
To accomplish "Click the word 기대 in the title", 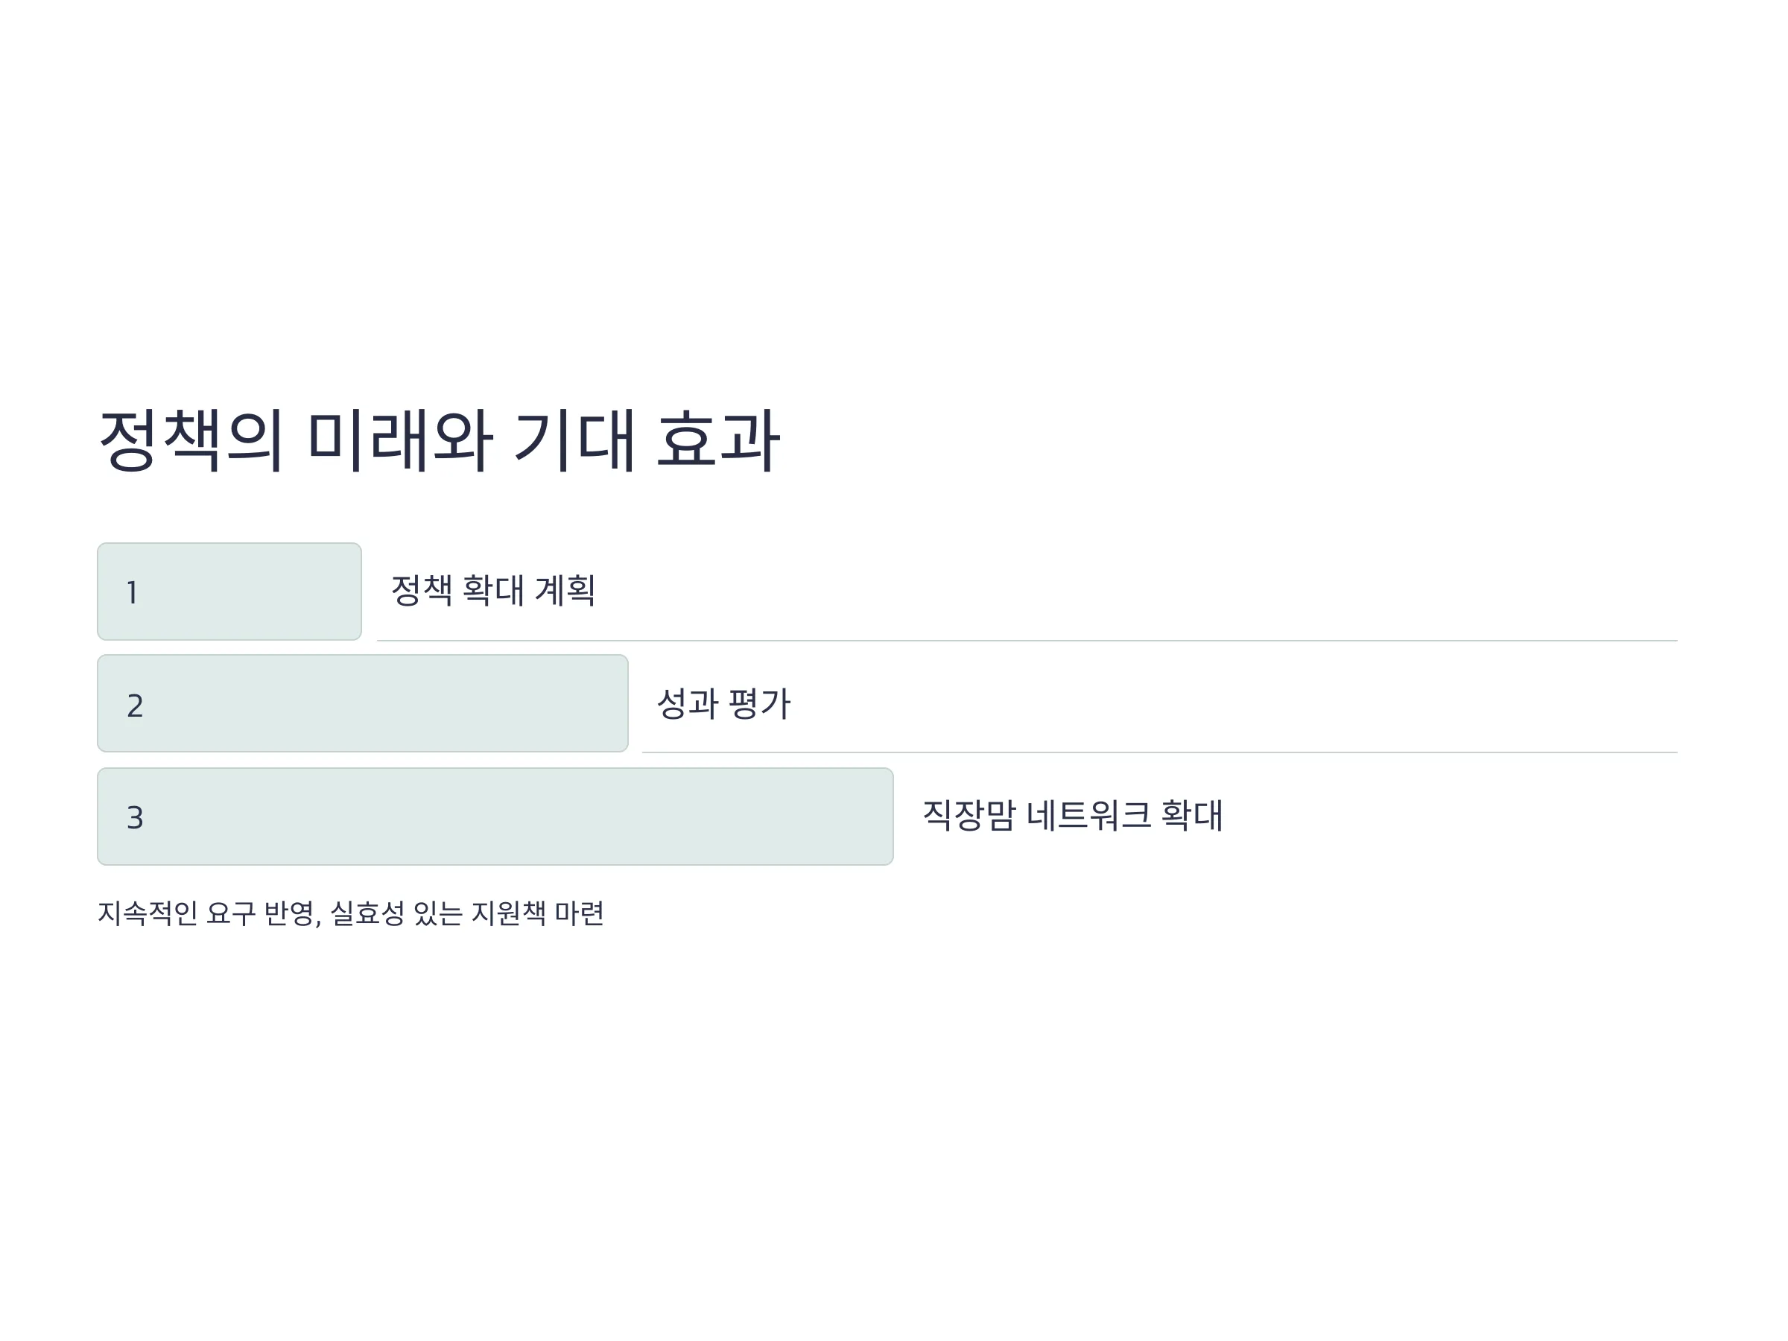I will pyautogui.click(x=574, y=440).
